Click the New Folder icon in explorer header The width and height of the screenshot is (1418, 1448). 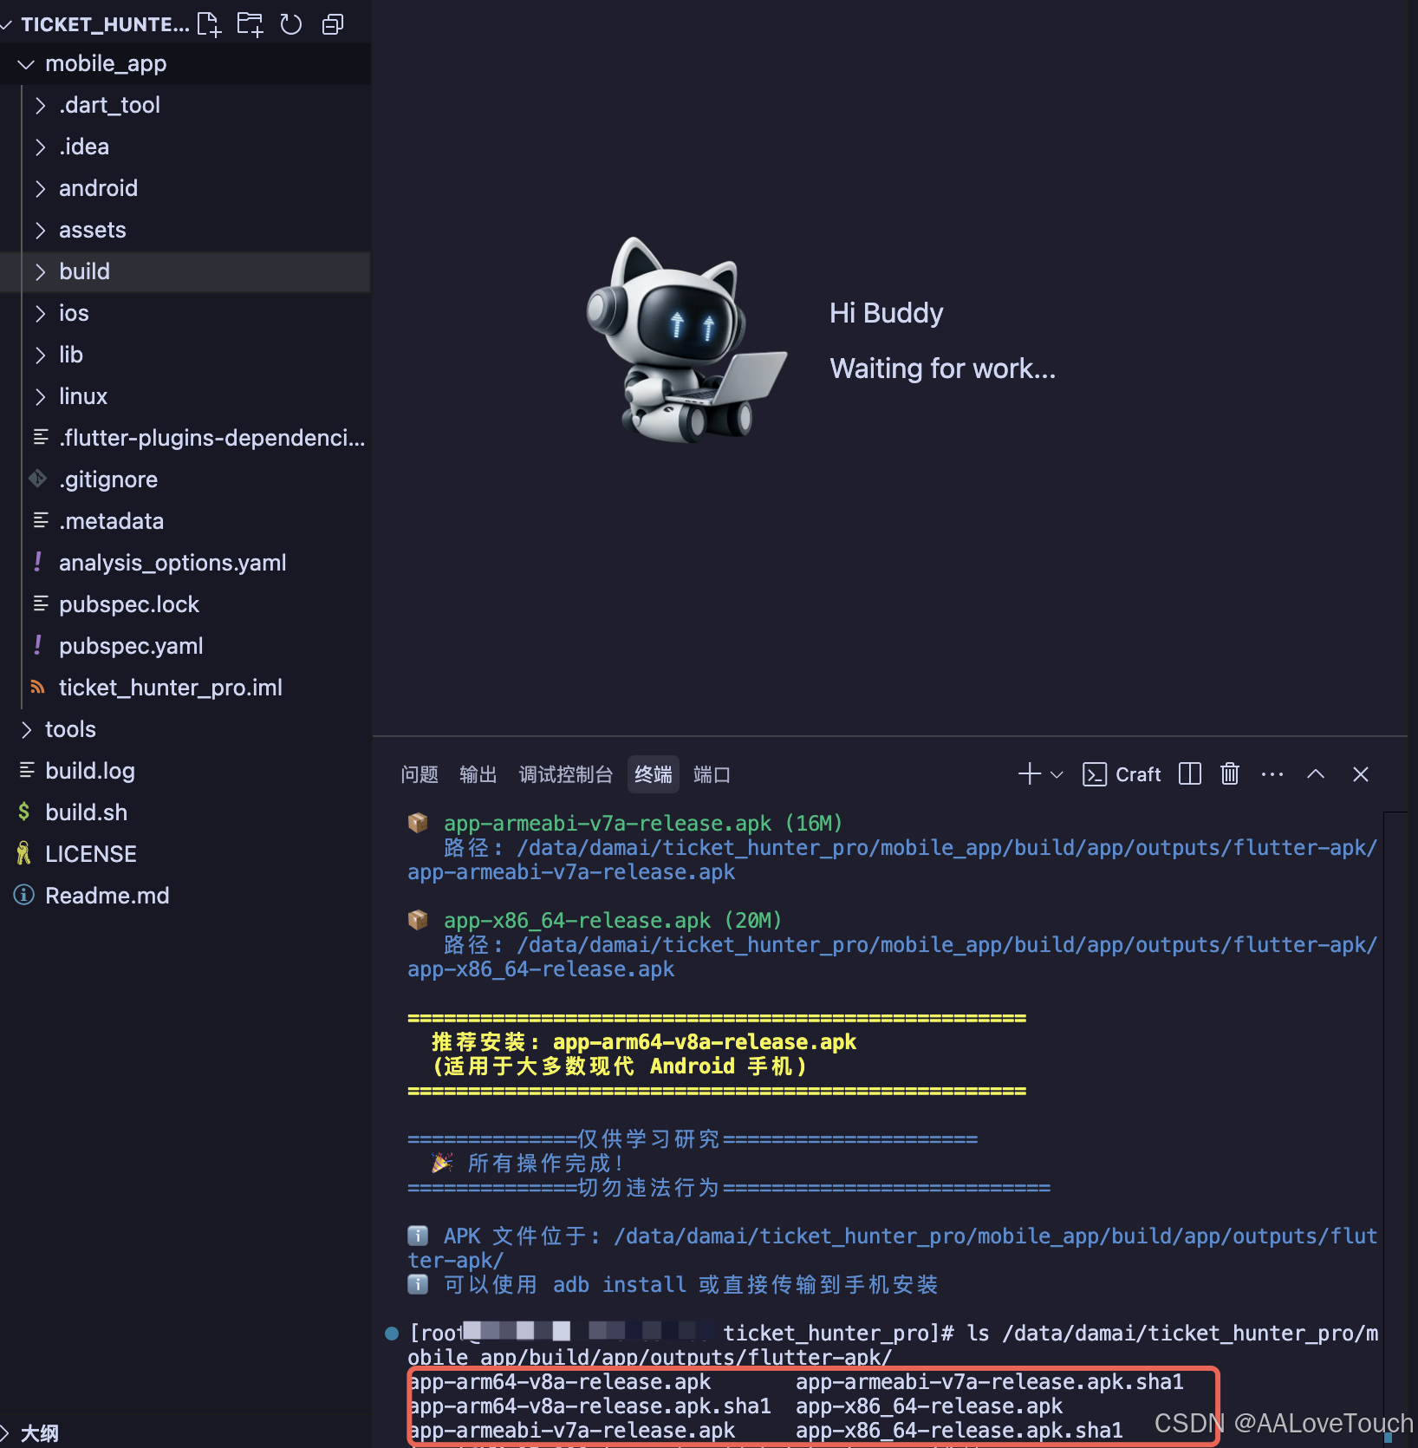pyautogui.click(x=250, y=24)
